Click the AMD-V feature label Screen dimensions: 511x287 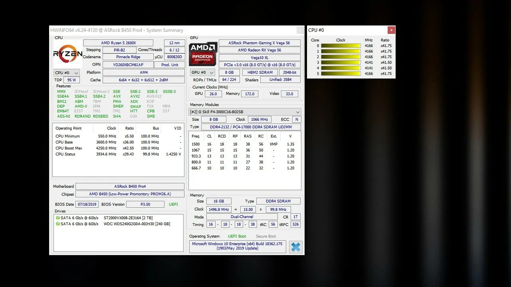(81, 106)
